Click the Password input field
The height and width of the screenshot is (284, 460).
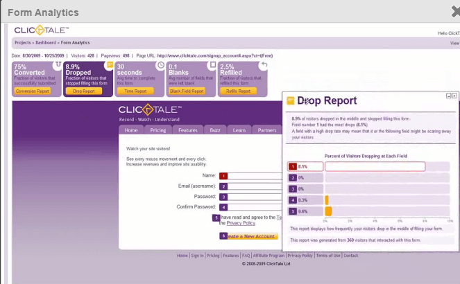255,197
